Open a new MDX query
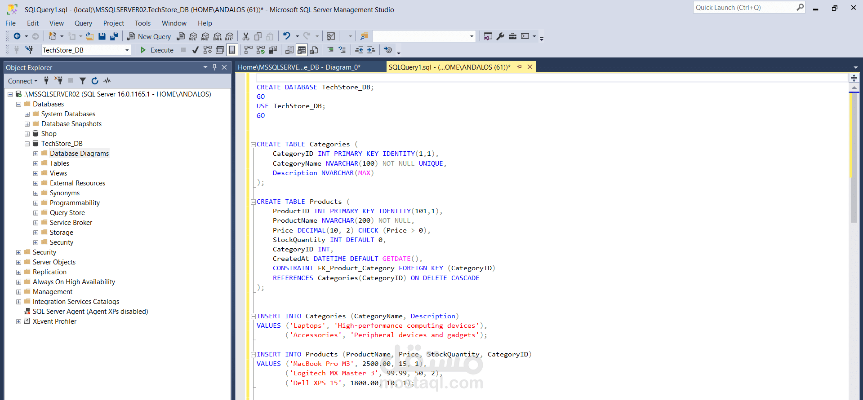Image resolution: width=863 pixels, height=400 pixels. click(x=193, y=36)
